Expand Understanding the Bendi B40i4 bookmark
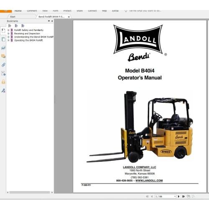Screen dimensions: 209x209 [x=8, y=37]
